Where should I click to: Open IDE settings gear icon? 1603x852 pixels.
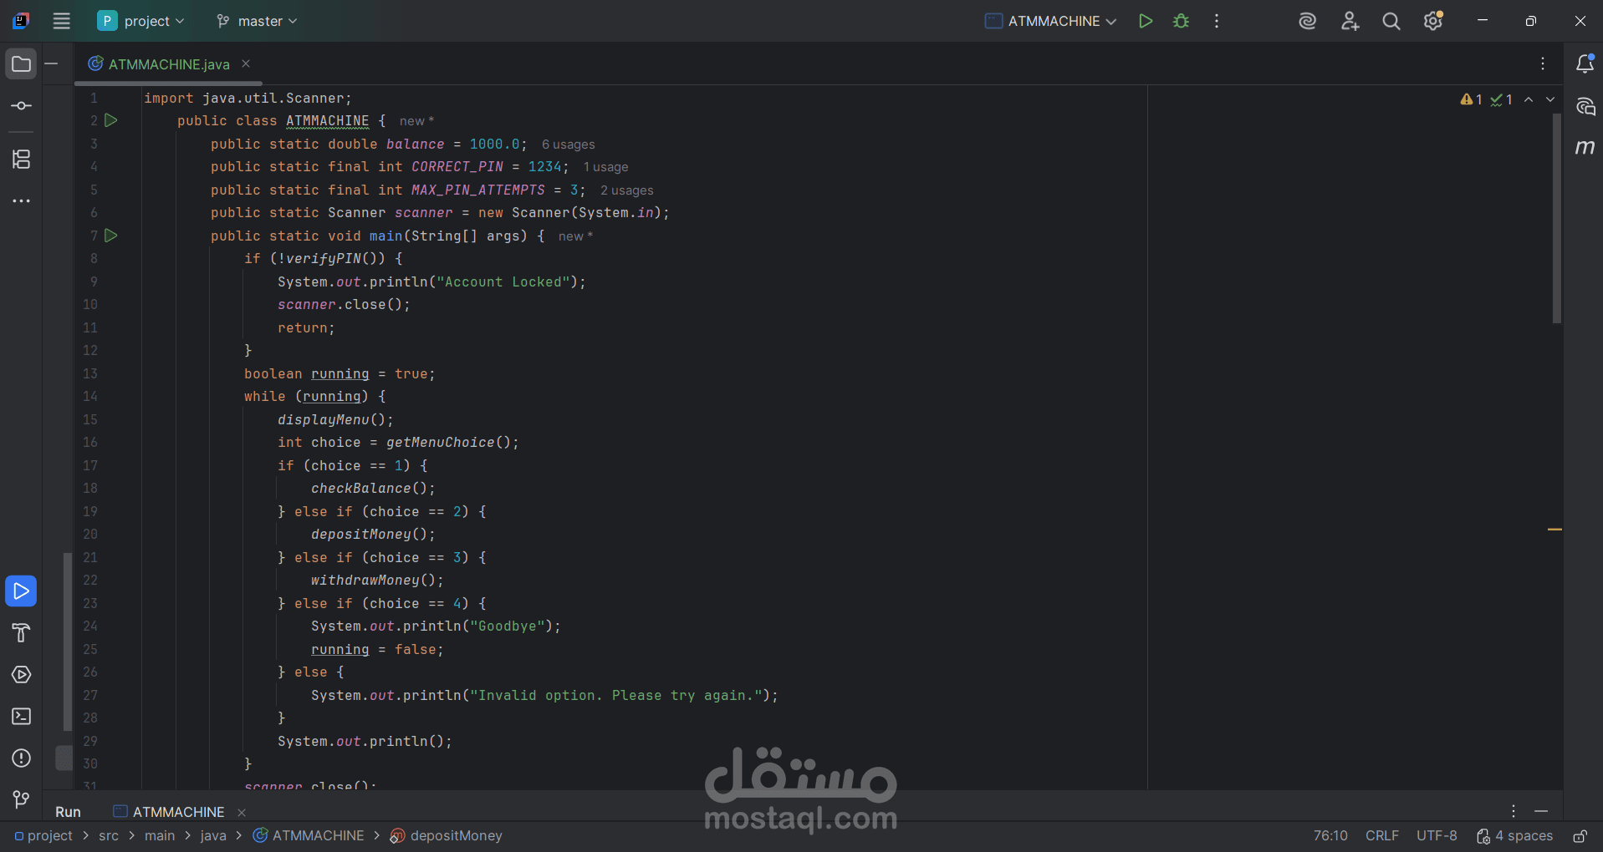click(x=1433, y=21)
